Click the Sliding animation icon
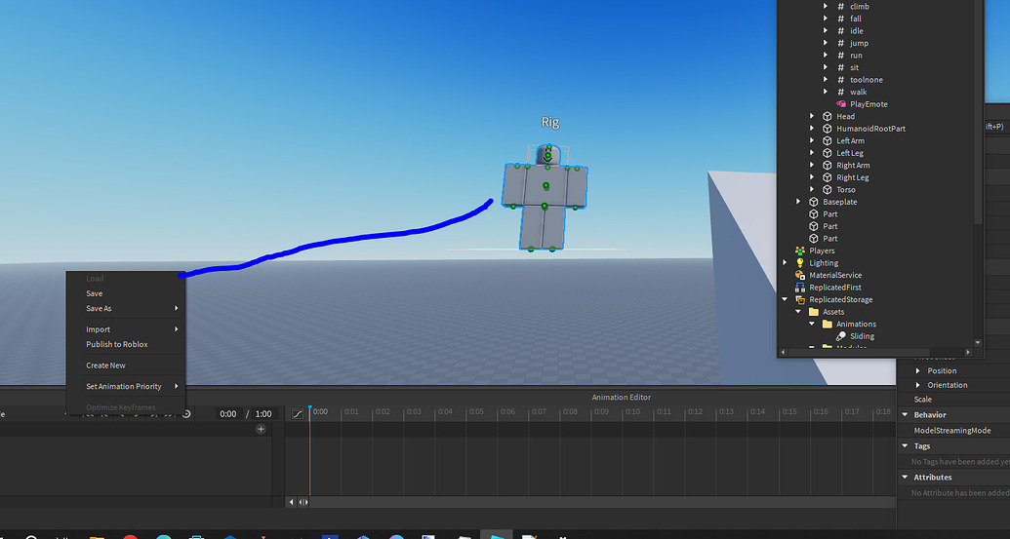The height and width of the screenshot is (539, 1010). pos(840,336)
